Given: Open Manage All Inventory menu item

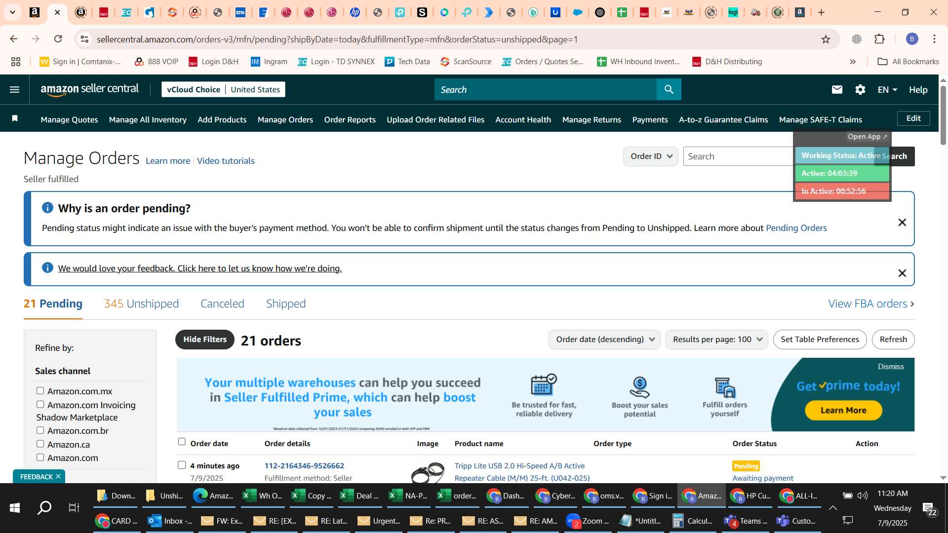Looking at the screenshot, I should [x=148, y=119].
